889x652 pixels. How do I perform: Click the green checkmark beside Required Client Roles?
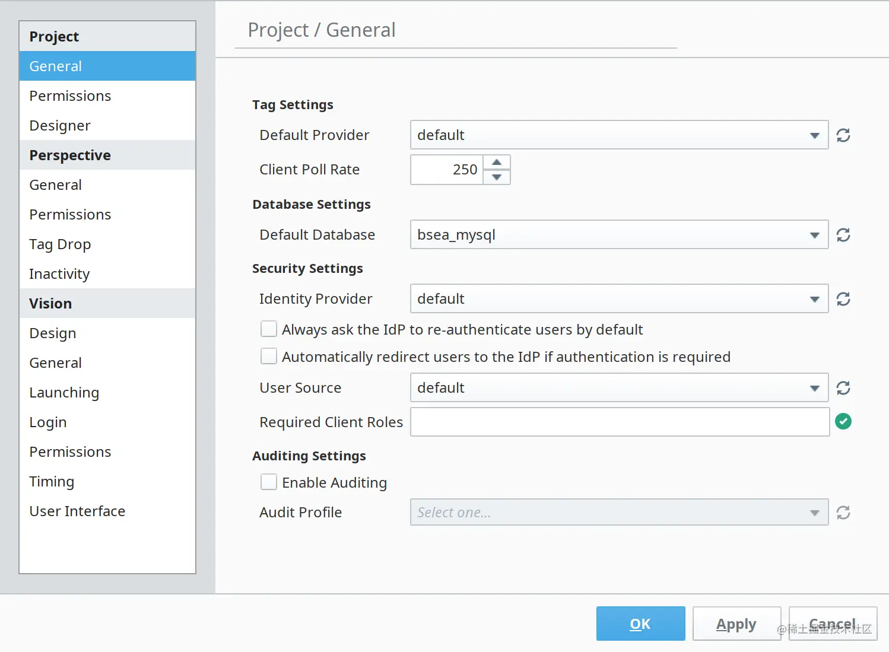pos(843,421)
